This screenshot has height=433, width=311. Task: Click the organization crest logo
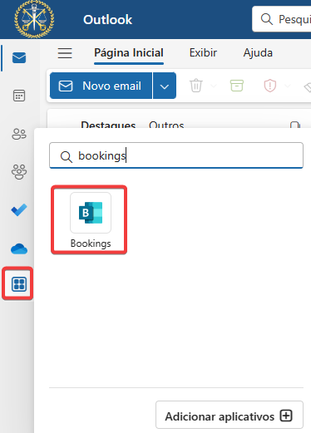[34, 19]
